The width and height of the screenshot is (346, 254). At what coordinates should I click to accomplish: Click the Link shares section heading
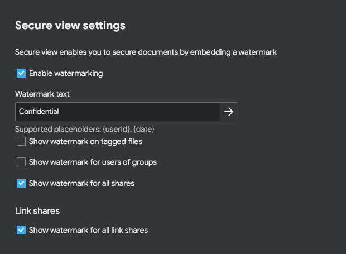click(x=37, y=211)
